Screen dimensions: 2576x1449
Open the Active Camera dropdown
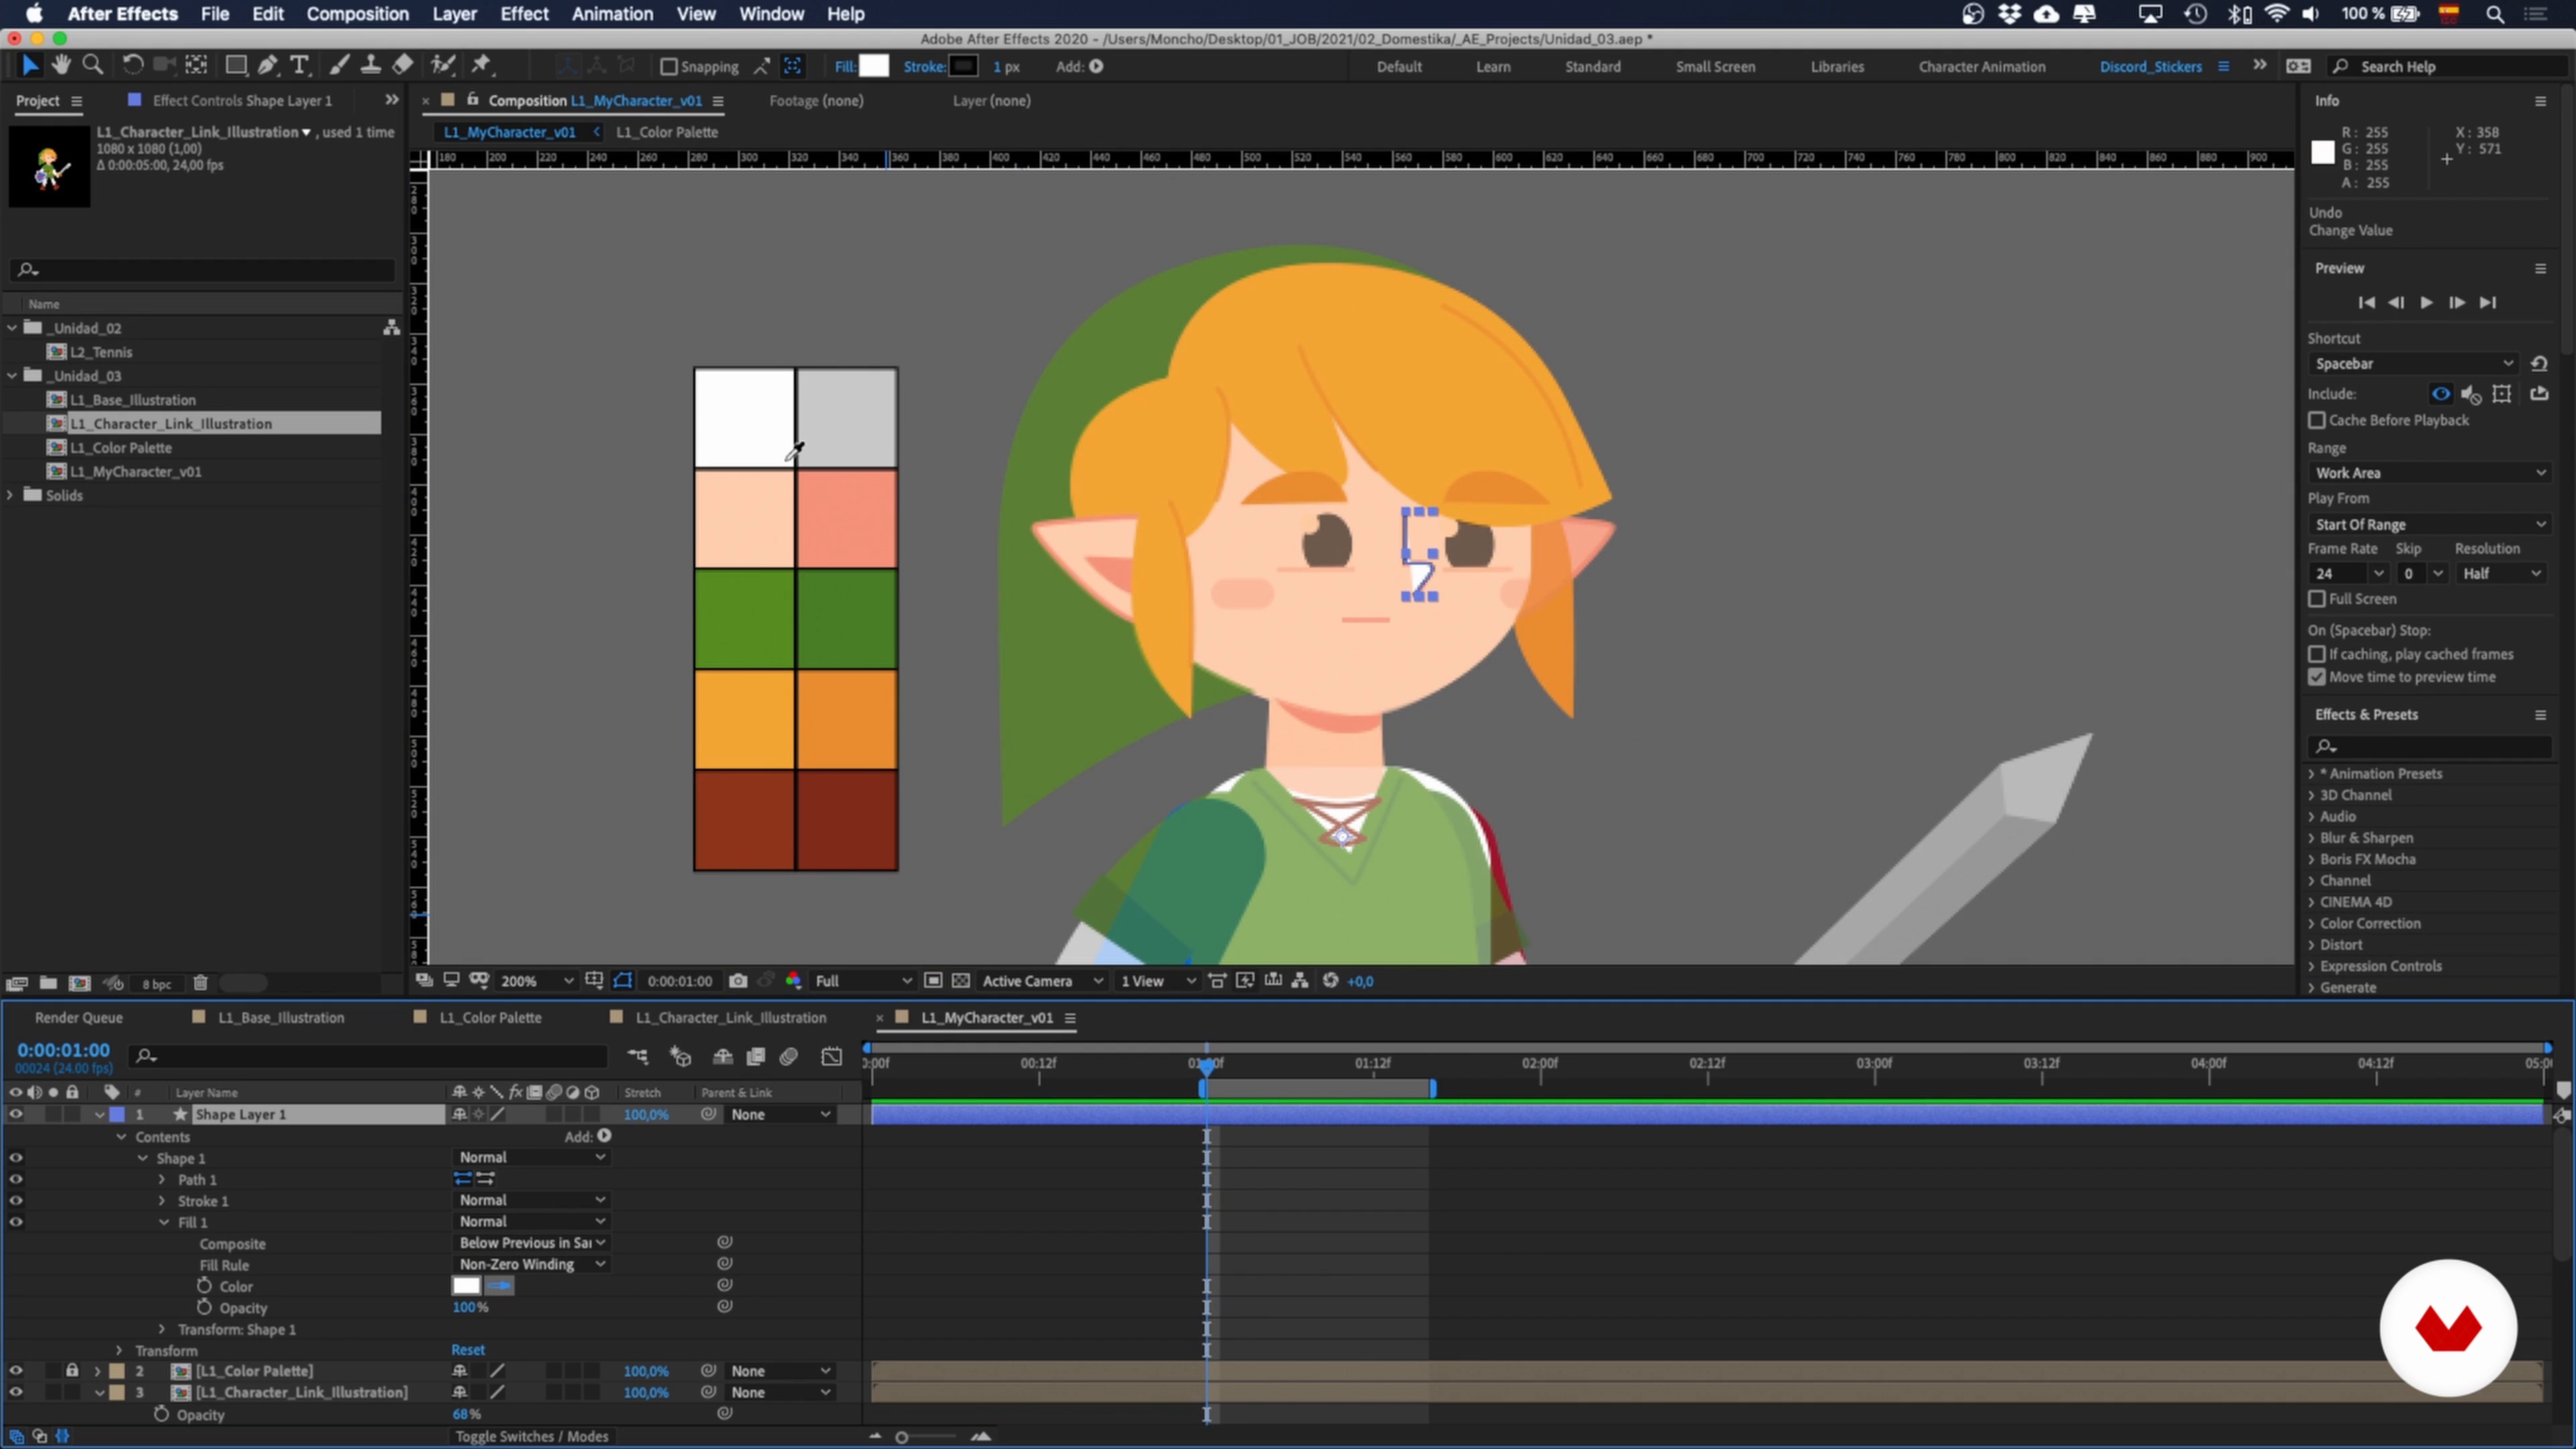pyautogui.click(x=1042, y=981)
